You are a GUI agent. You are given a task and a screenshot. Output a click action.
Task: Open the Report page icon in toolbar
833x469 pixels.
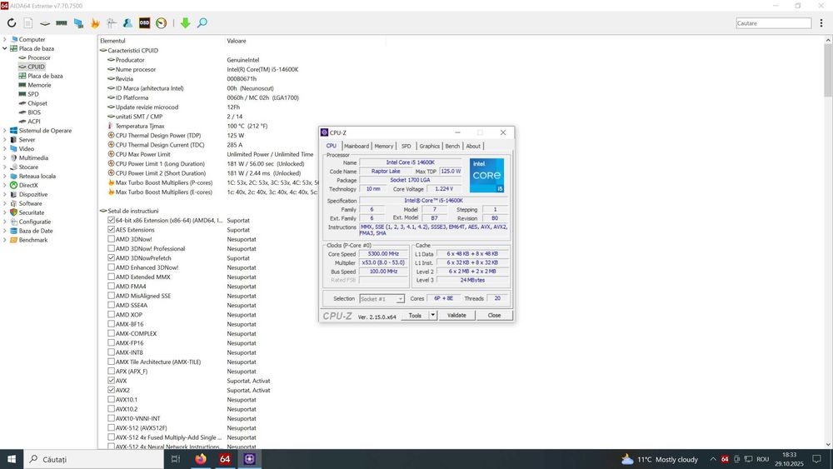coord(28,22)
